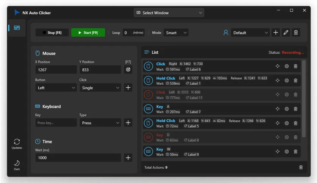The image size is (317, 183).
Task: Click the profile user icon
Action: point(226,33)
